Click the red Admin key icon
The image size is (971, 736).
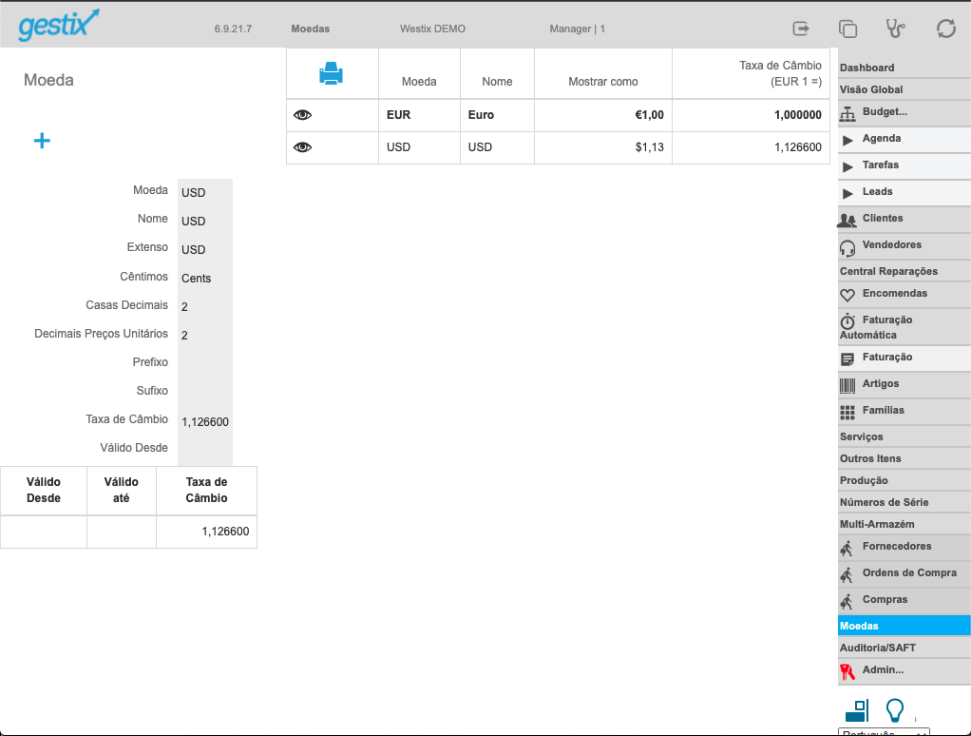point(847,671)
